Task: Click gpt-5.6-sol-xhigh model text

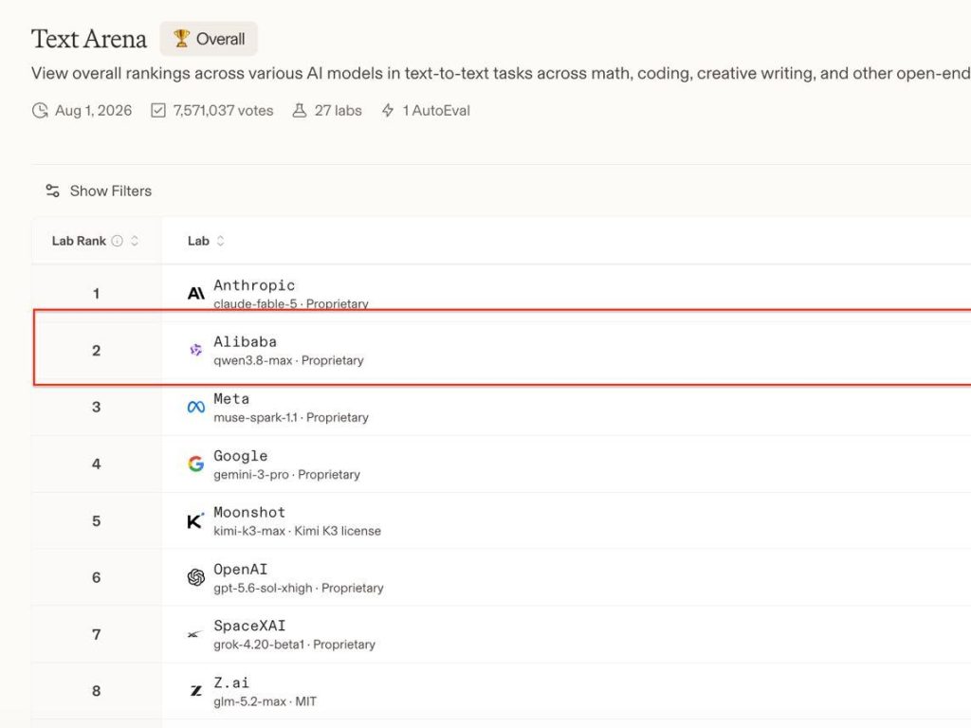Action: pyautogui.click(x=263, y=588)
